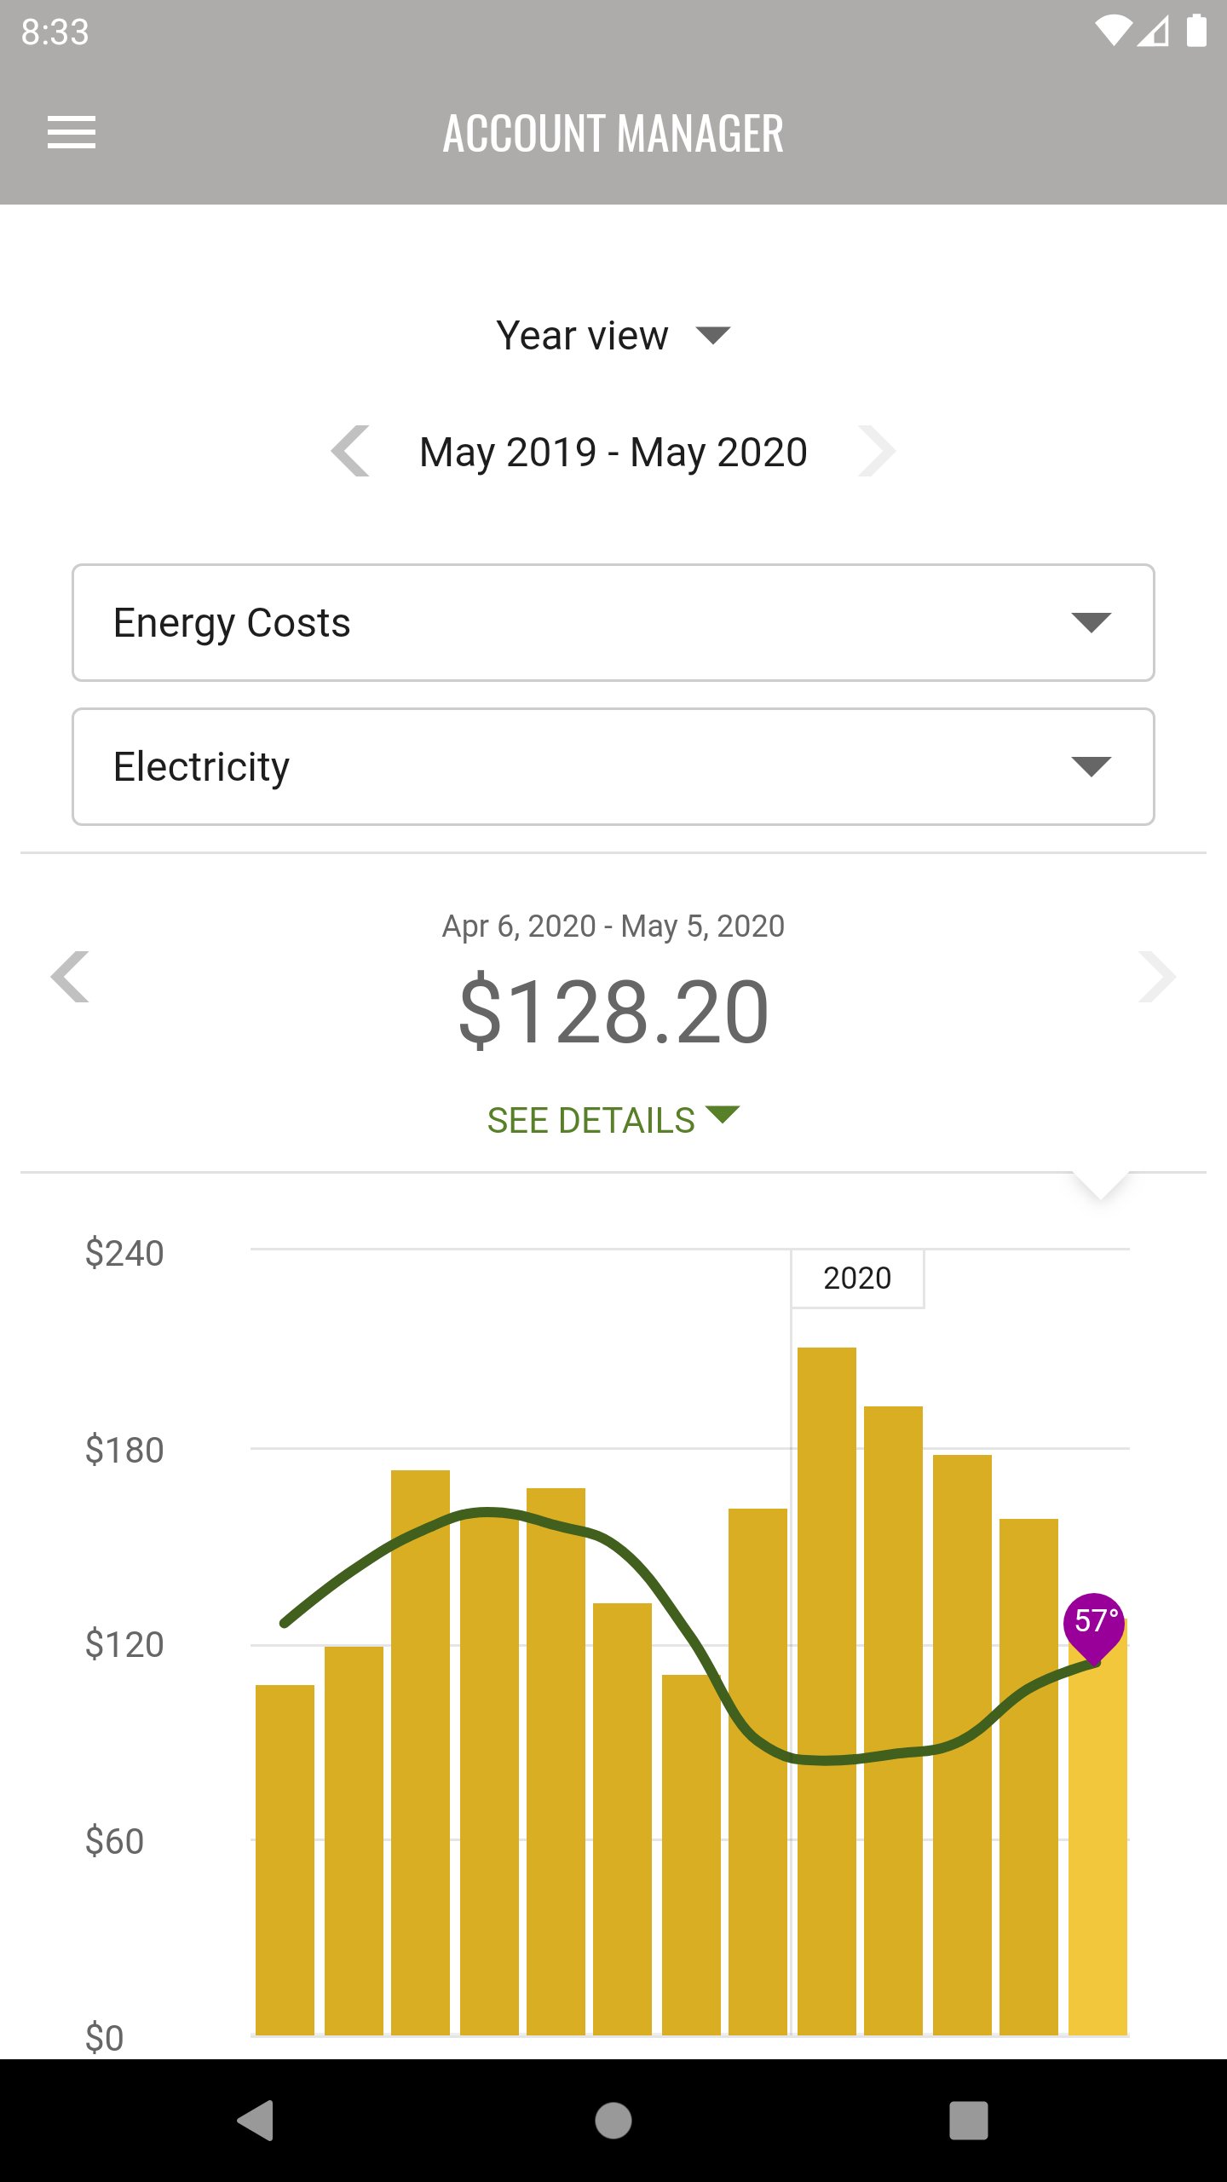Tap the 2020 year label on chart
This screenshot has width=1227, height=2182.
point(857,1278)
